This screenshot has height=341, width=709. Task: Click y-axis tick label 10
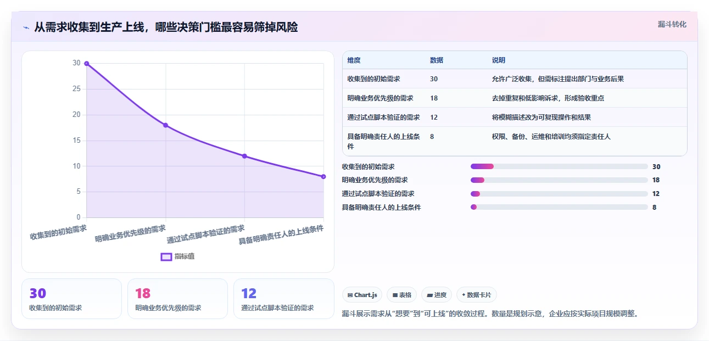(76, 166)
